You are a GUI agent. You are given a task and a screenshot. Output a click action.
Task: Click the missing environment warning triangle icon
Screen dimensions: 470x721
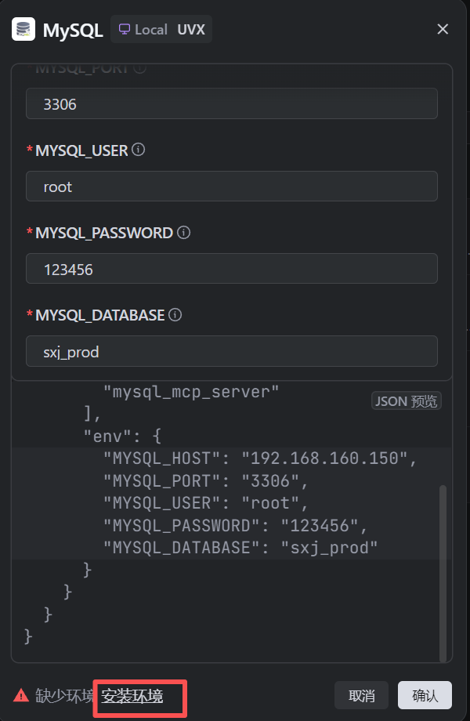pyautogui.click(x=21, y=695)
